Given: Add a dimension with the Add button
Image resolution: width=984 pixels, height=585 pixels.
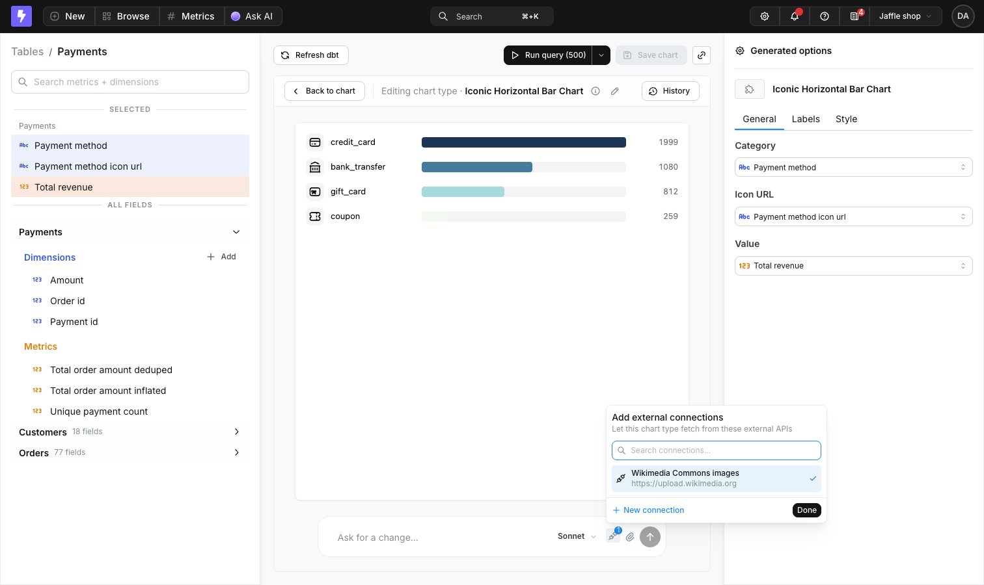Looking at the screenshot, I should pos(221,257).
